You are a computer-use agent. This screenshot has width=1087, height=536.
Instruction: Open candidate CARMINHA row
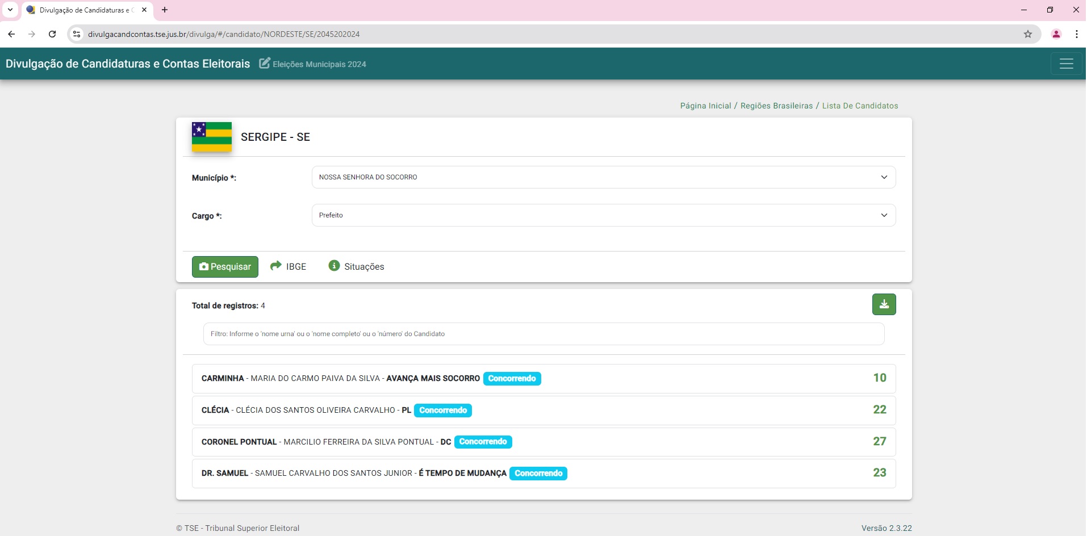tap(544, 379)
